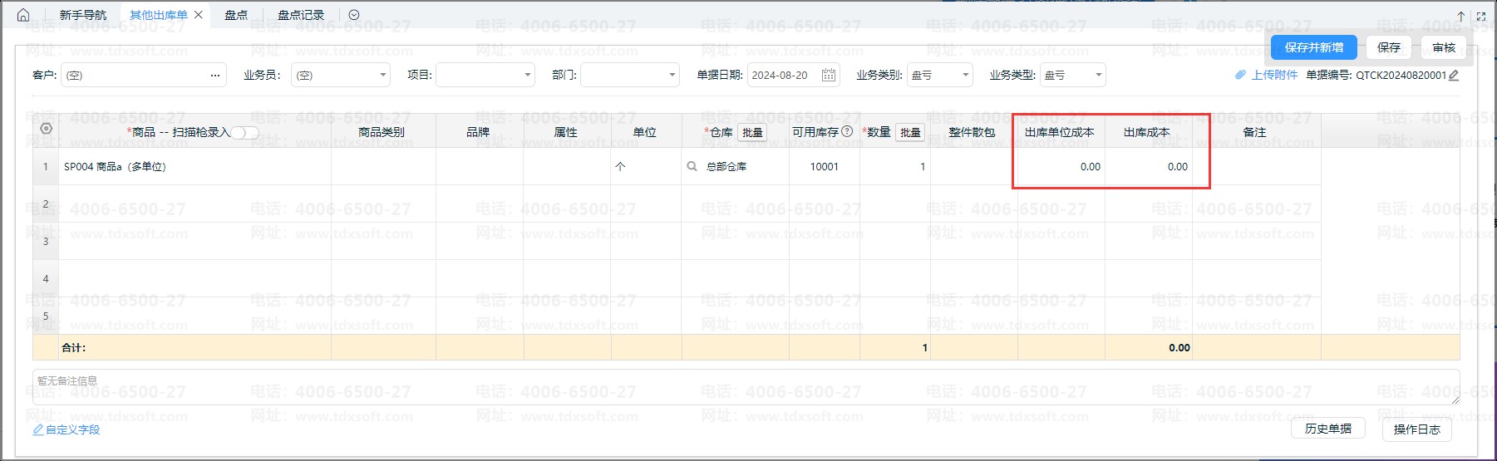Click the search icon in 仓库 cell
Screen dimensions: 1497x461
692,167
